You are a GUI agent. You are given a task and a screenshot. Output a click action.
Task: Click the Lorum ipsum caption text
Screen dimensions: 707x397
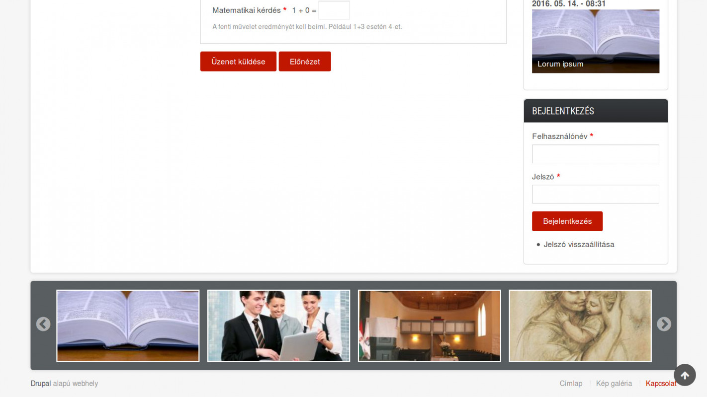[x=560, y=64]
